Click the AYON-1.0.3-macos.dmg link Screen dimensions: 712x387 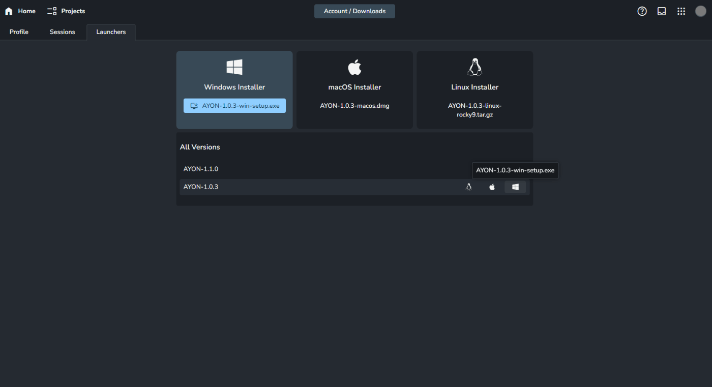pyautogui.click(x=354, y=106)
